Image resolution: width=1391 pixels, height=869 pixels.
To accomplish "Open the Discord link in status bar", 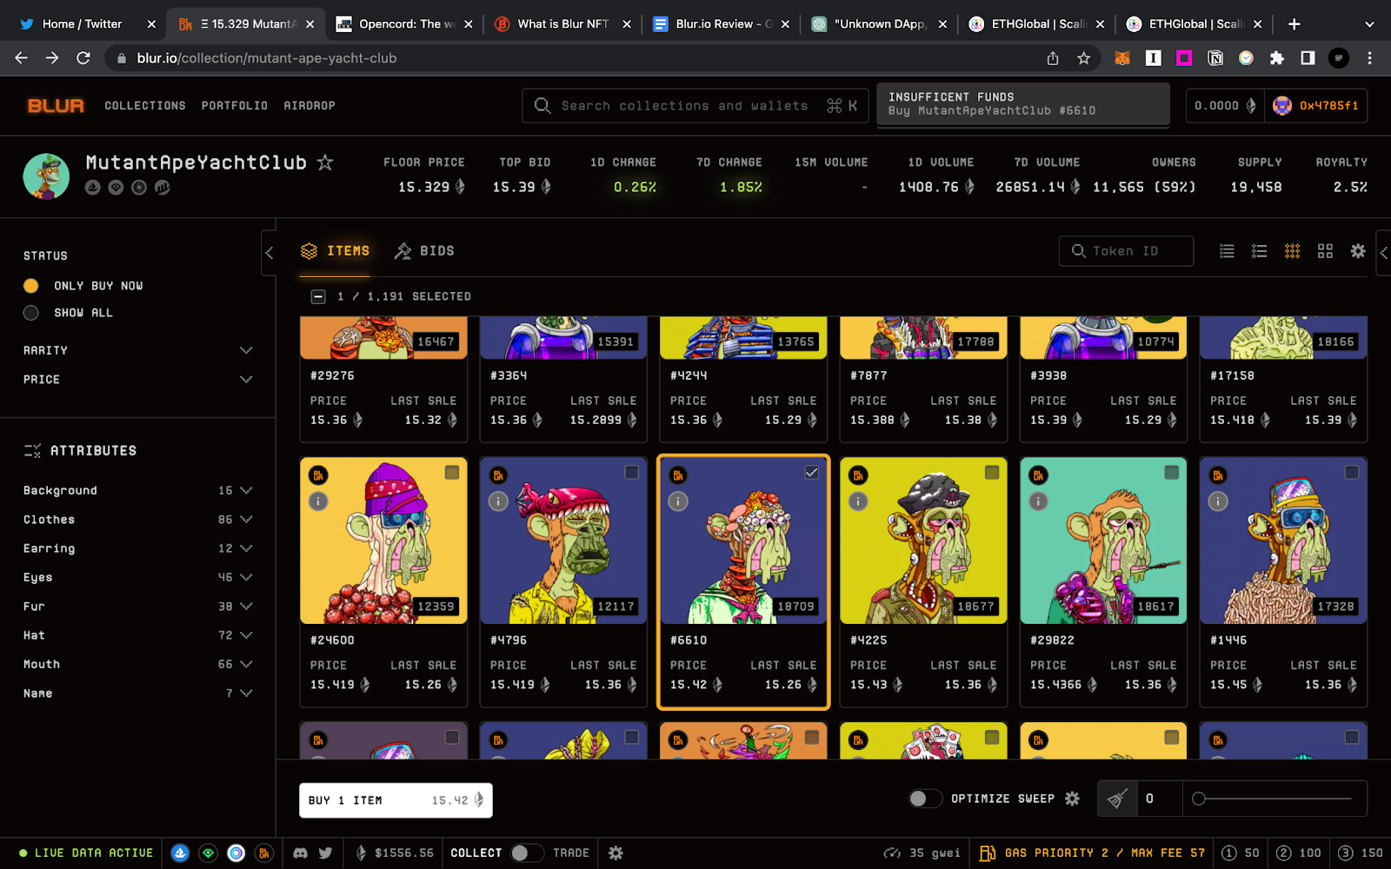I will click(x=300, y=853).
